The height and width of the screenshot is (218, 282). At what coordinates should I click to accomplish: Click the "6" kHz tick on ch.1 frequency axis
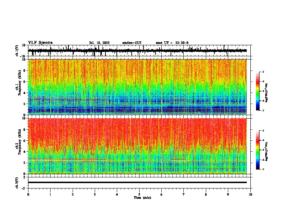pyautogui.click(x=25, y=82)
